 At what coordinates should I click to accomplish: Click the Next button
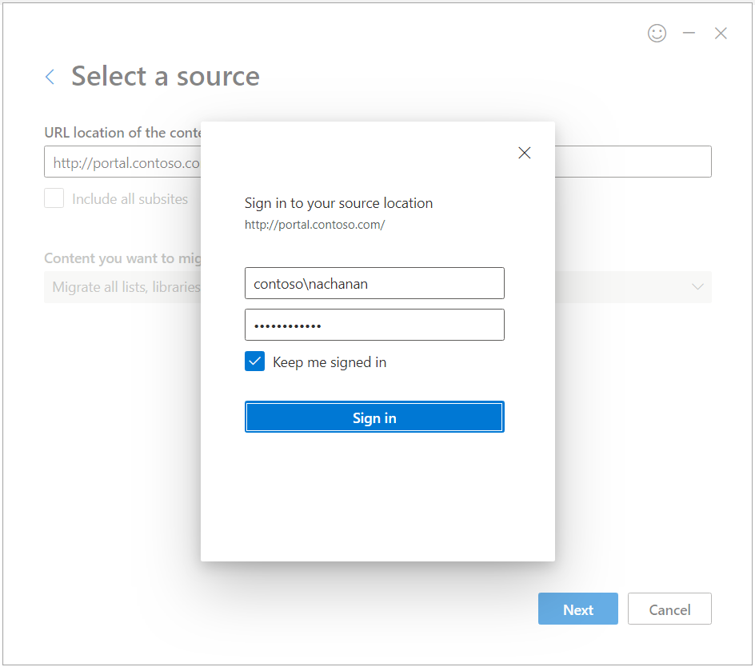[x=577, y=609]
